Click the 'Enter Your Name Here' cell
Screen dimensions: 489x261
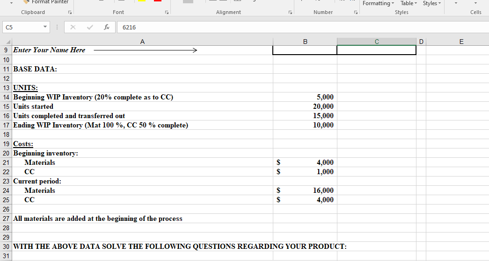point(142,50)
